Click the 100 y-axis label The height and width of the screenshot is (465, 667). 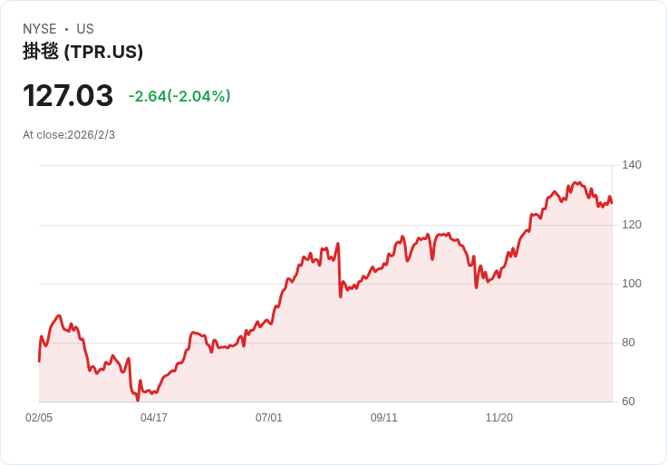[632, 284]
